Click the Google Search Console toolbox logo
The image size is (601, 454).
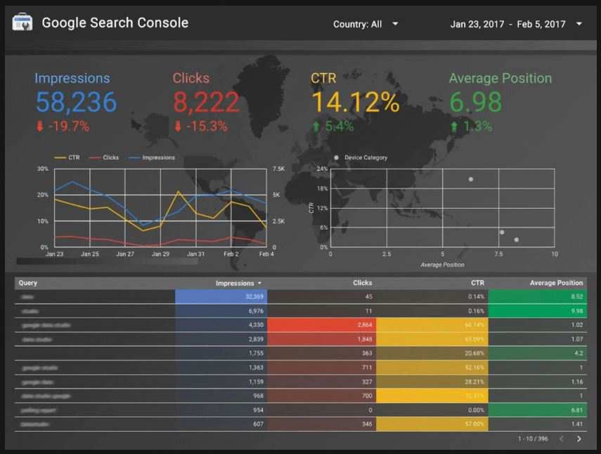click(x=22, y=21)
